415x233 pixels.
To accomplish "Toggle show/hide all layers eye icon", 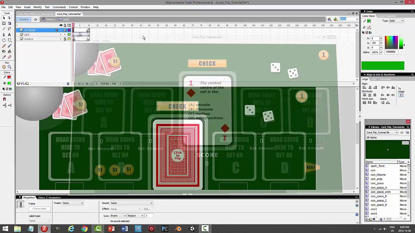I will (61, 25).
